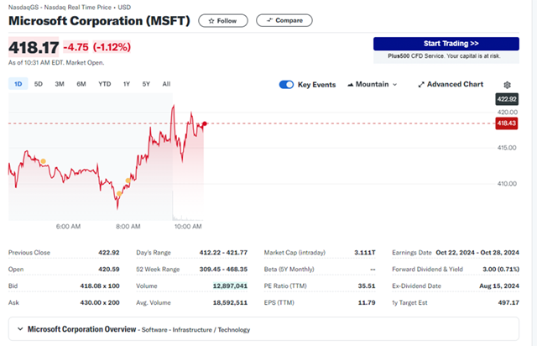This screenshot has width=537, height=346.
Task: Click the 422.92 previous close chart label
Action: (507, 99)
